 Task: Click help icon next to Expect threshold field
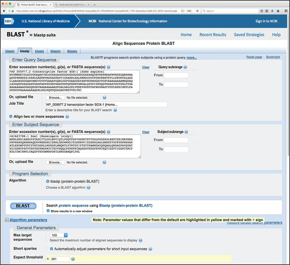73,259
